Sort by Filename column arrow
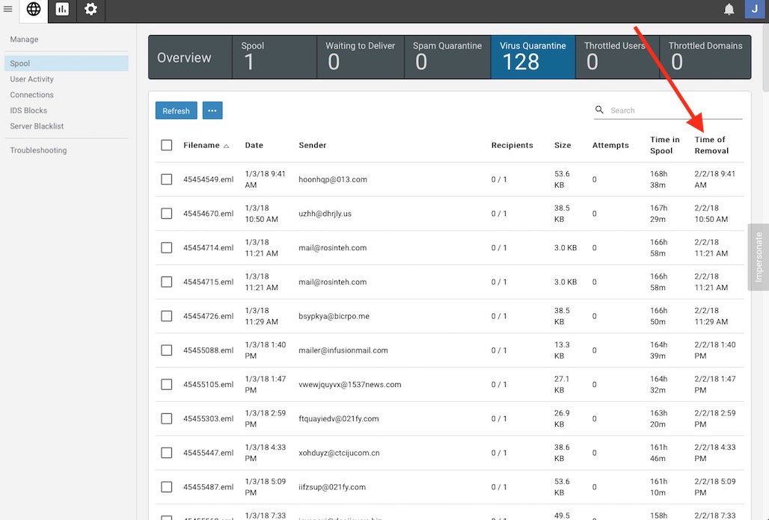This screenshot has height=520, width=769. click(x=226, y=146)
